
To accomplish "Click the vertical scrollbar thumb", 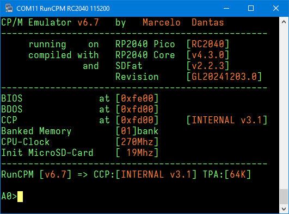I will [284, 197].
